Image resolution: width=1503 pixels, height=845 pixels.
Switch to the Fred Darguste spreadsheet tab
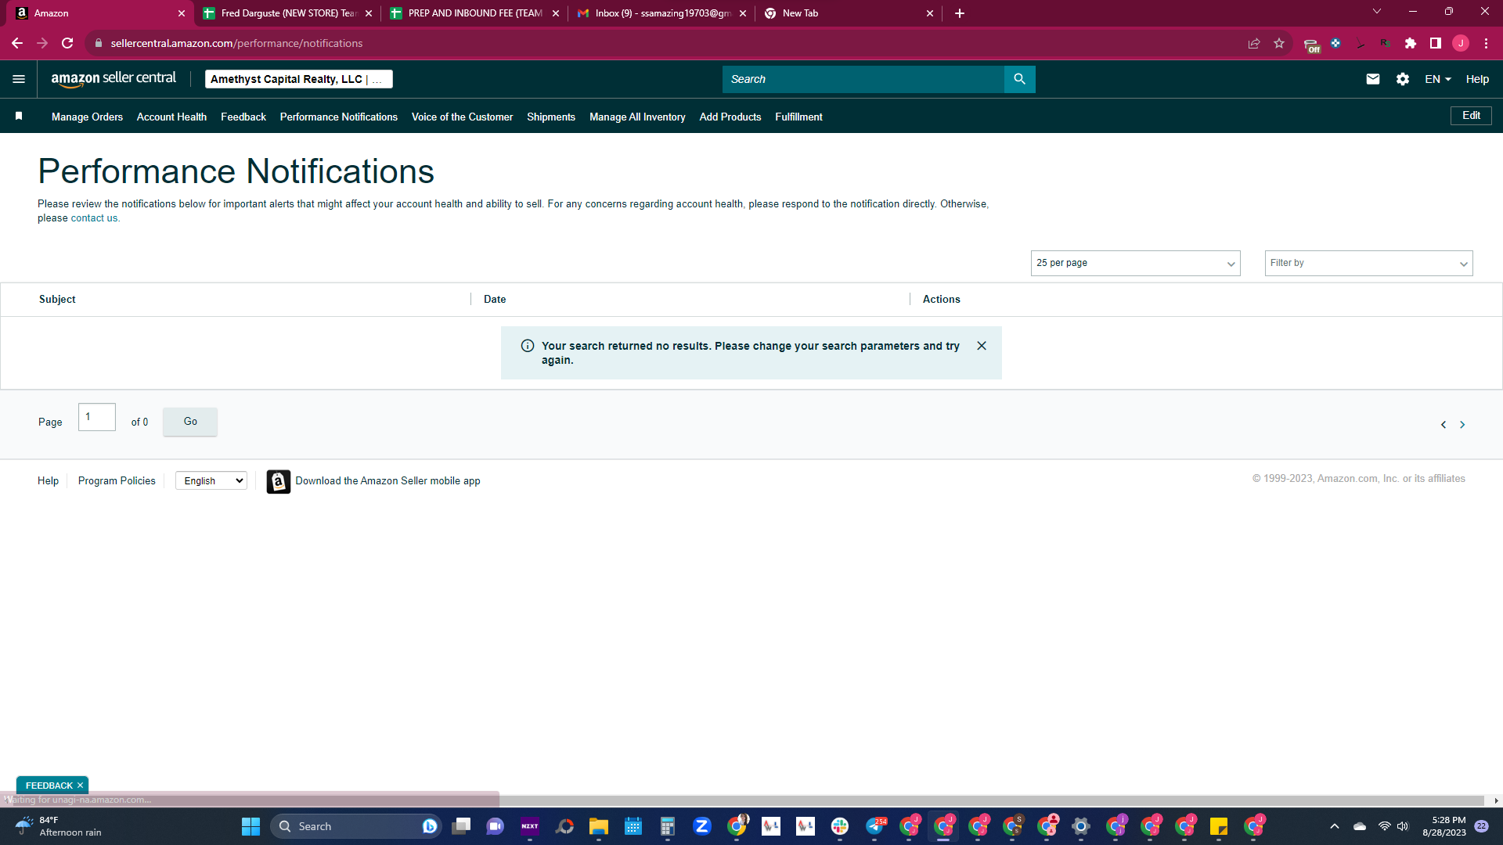click(287, 13)
